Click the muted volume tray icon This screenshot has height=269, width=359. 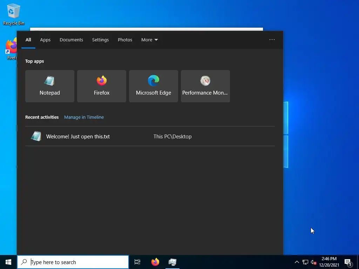[313, 262]
